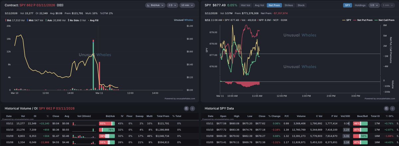Sort by the Bid/Ask column header
Screen dimensions: 399x146
[x=110, y=116]
